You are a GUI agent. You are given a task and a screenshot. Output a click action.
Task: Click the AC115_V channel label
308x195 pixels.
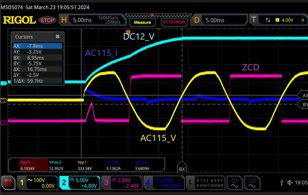(x=158, y=138)
